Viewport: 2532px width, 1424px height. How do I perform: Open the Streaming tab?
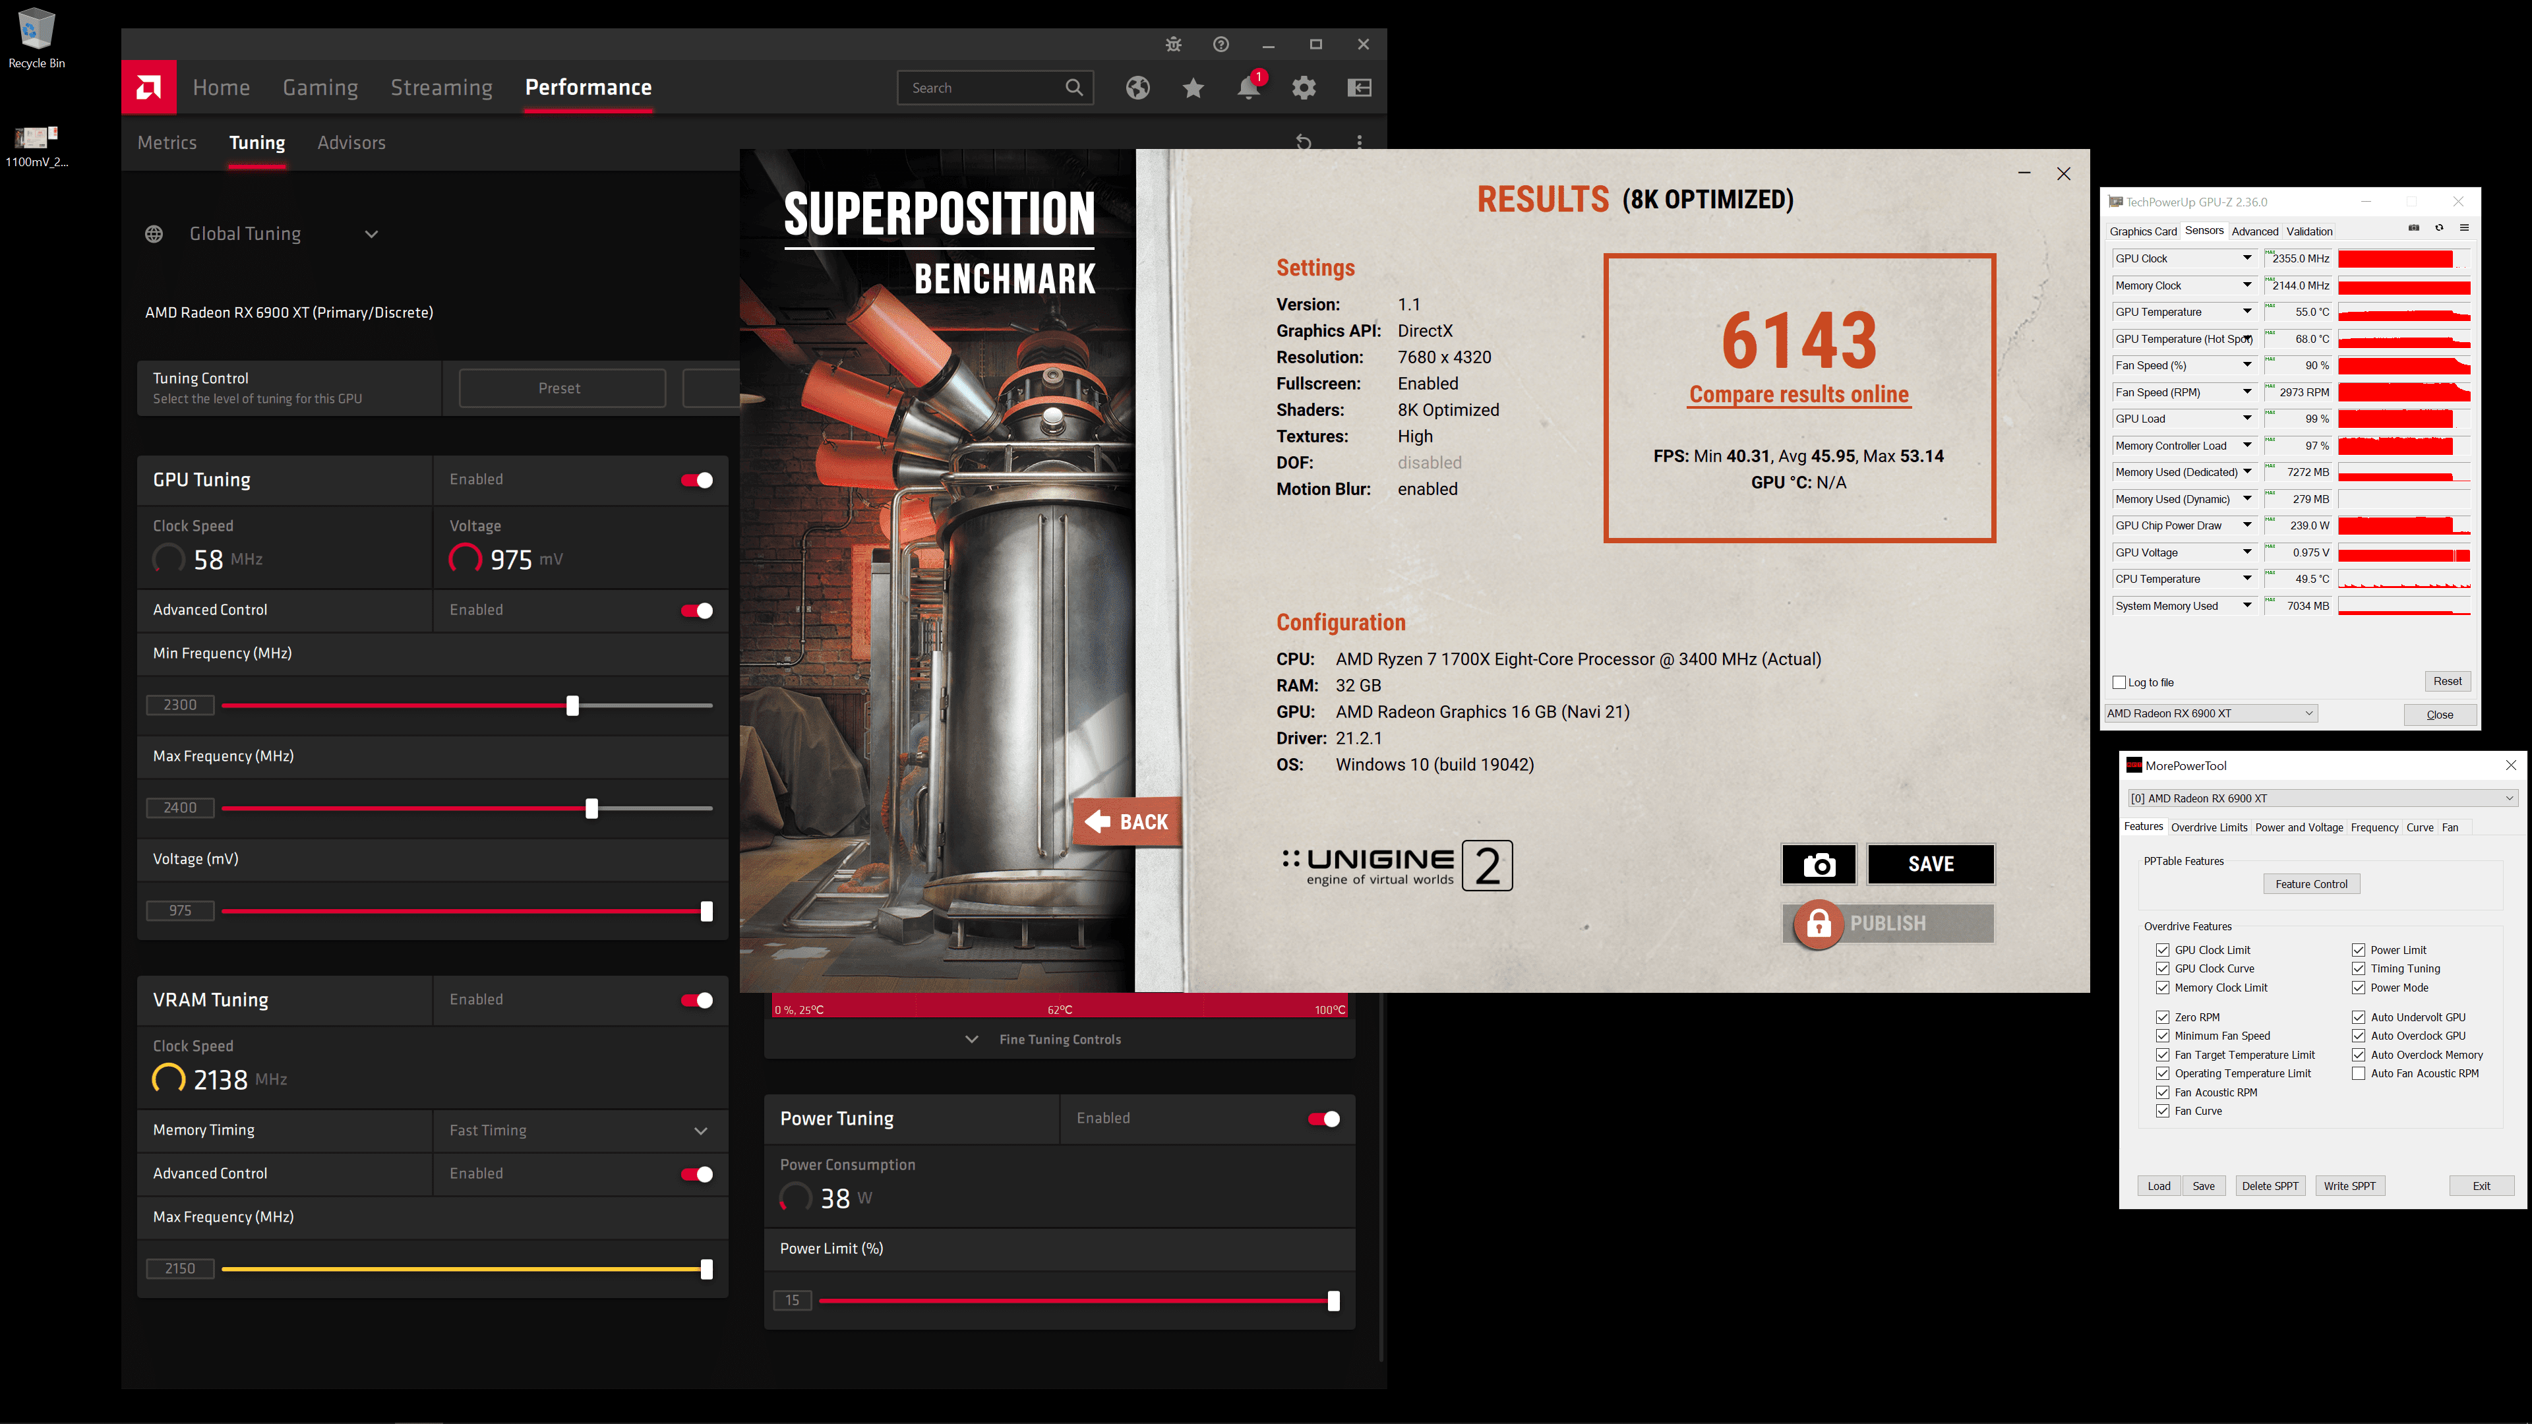pyautogui.click(x=441, y=88)
